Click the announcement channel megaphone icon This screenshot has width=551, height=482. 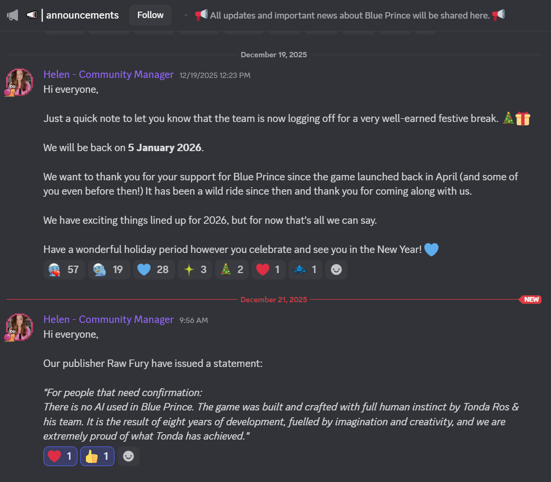(x=13, y=15)
